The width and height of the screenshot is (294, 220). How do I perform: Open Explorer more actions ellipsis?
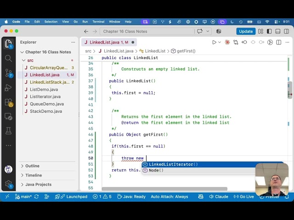click(73, 42)
